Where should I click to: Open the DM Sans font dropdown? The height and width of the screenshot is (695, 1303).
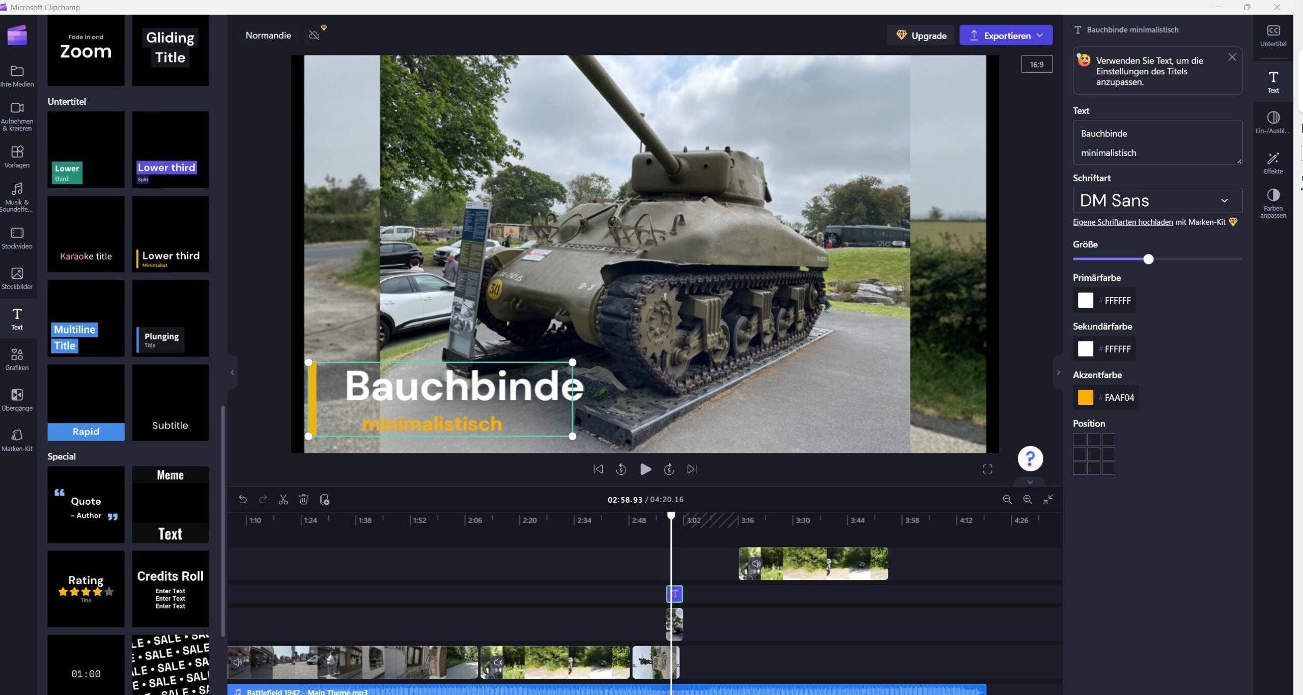coord(1157,200)
